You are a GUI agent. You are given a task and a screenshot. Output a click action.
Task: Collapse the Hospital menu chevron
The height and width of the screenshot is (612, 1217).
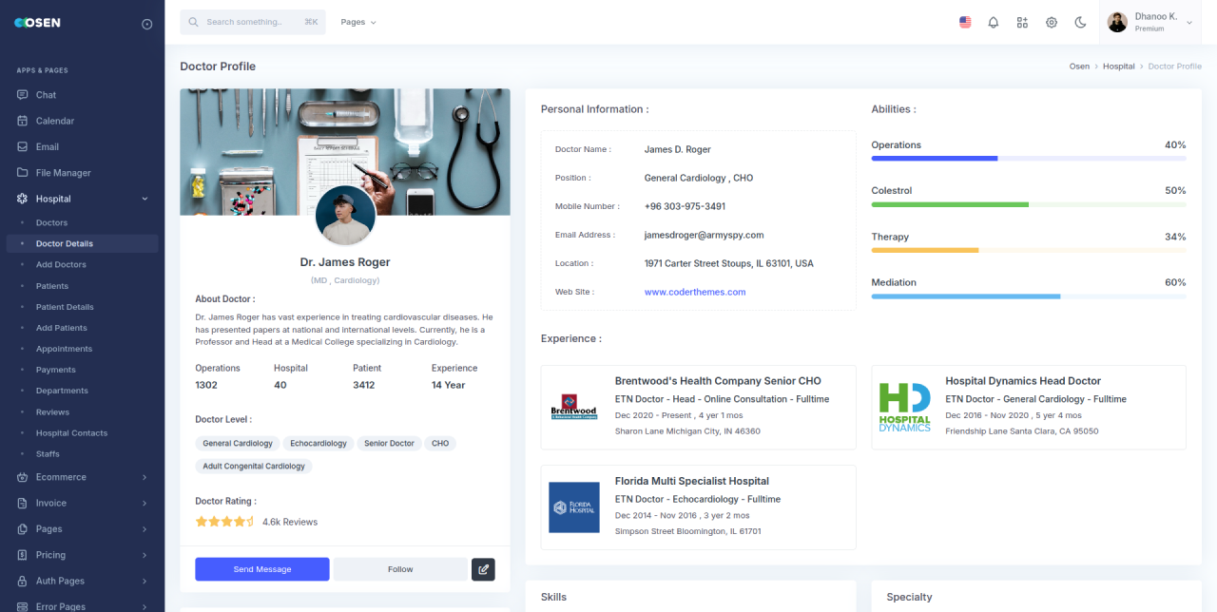tap(145, 199)
